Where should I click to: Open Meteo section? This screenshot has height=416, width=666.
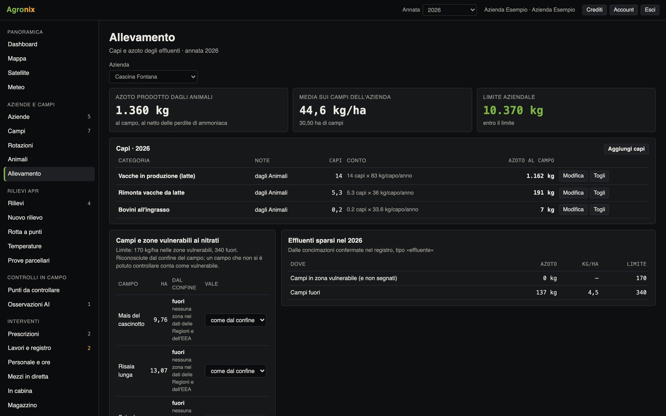[x=49, y=87]
